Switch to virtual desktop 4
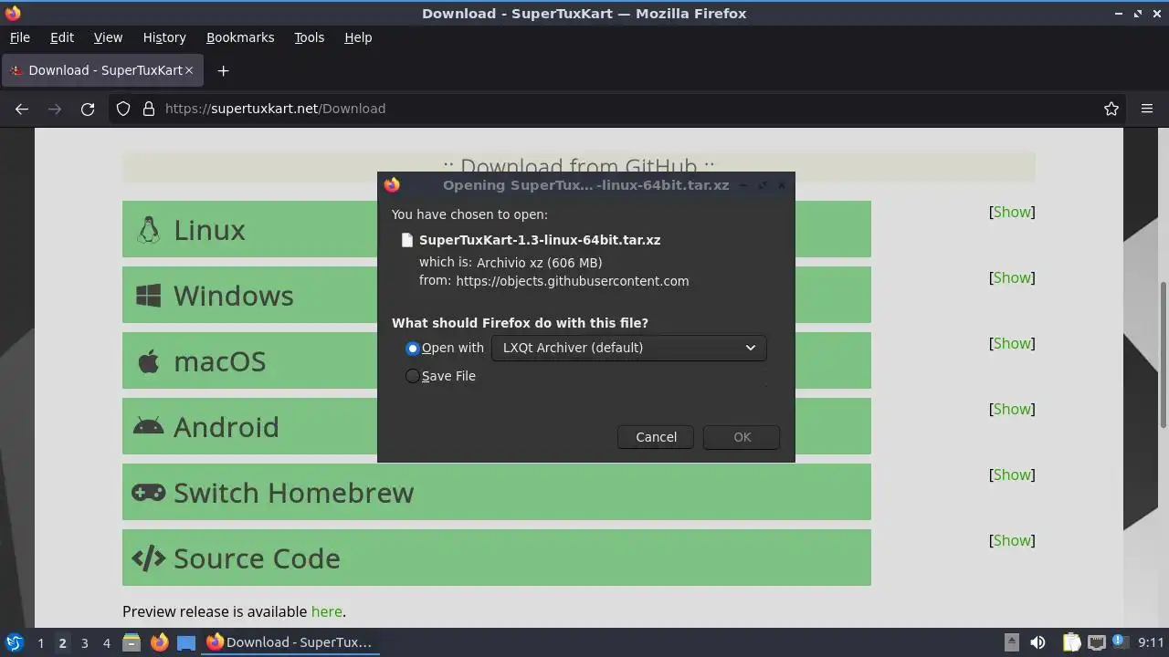The height and width of the screenshot is (657, 1169). [106, 642]
